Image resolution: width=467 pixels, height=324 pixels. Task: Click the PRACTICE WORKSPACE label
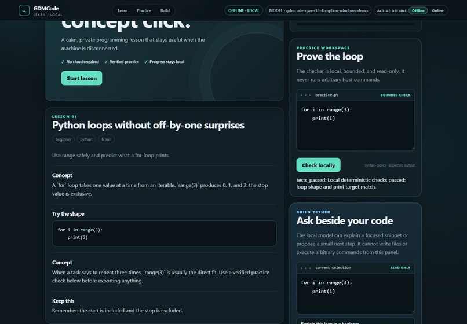click(323, 48)
